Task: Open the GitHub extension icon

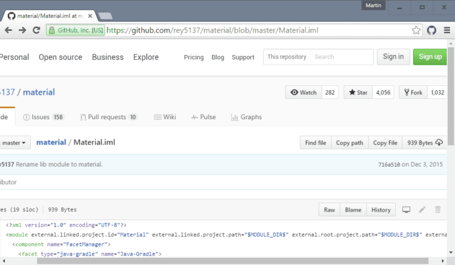Action: [x=431, y=30]
